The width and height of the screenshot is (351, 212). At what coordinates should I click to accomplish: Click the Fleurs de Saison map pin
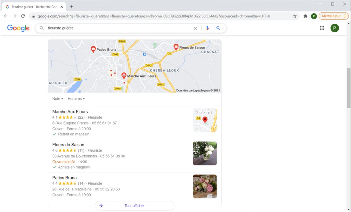point(176,47)
